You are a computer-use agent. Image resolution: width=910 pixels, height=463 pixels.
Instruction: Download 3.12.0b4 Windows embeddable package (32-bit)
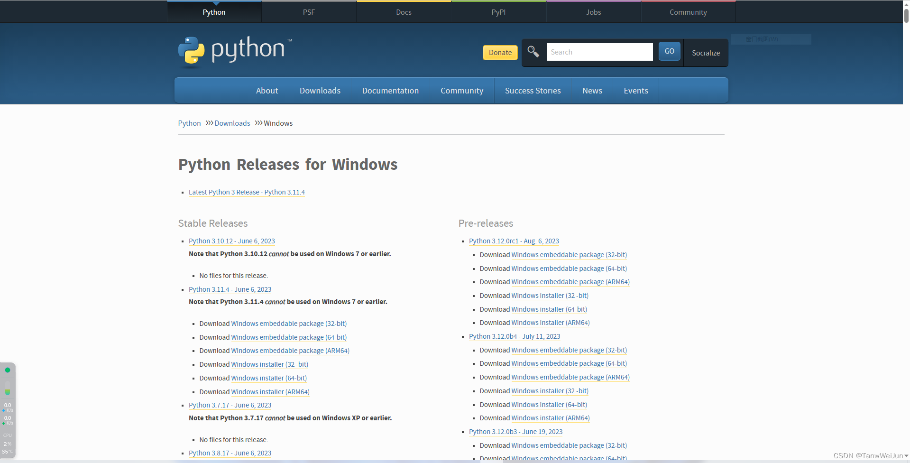(x=569, y=350)
